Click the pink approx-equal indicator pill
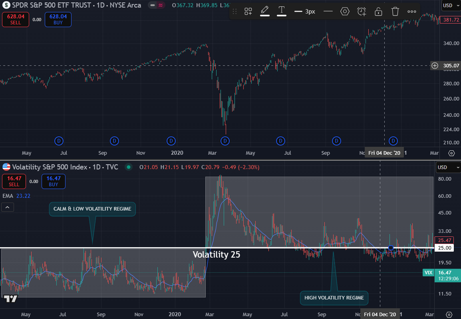Viewport: 461px width, 319px height. tap(161, 5)
